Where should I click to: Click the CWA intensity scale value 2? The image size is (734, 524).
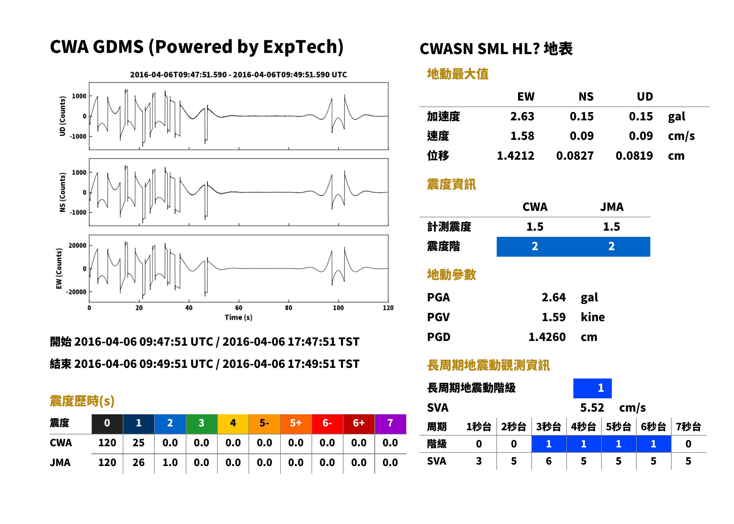[535, 247]
